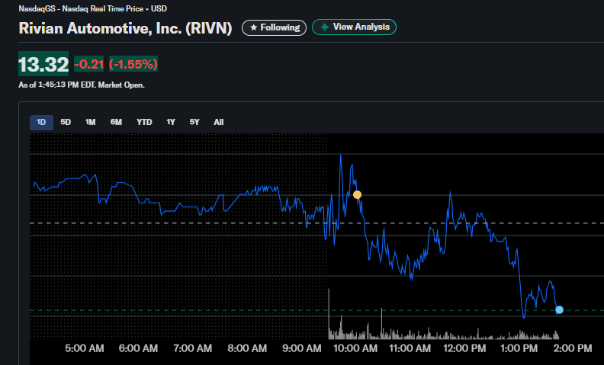604x365 pixels.
Task: Select the 1Y chart range
Action: tap(171, 123)
